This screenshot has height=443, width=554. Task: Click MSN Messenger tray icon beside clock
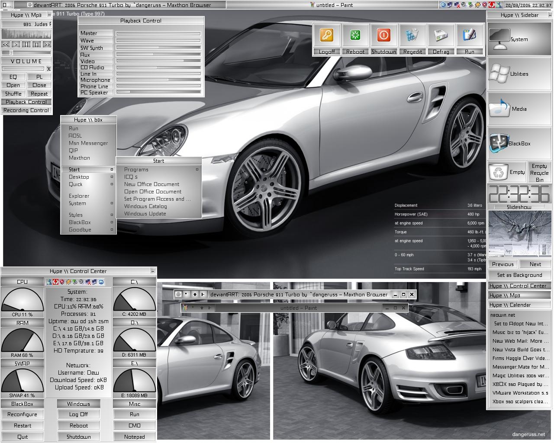(x=498, y=5)
